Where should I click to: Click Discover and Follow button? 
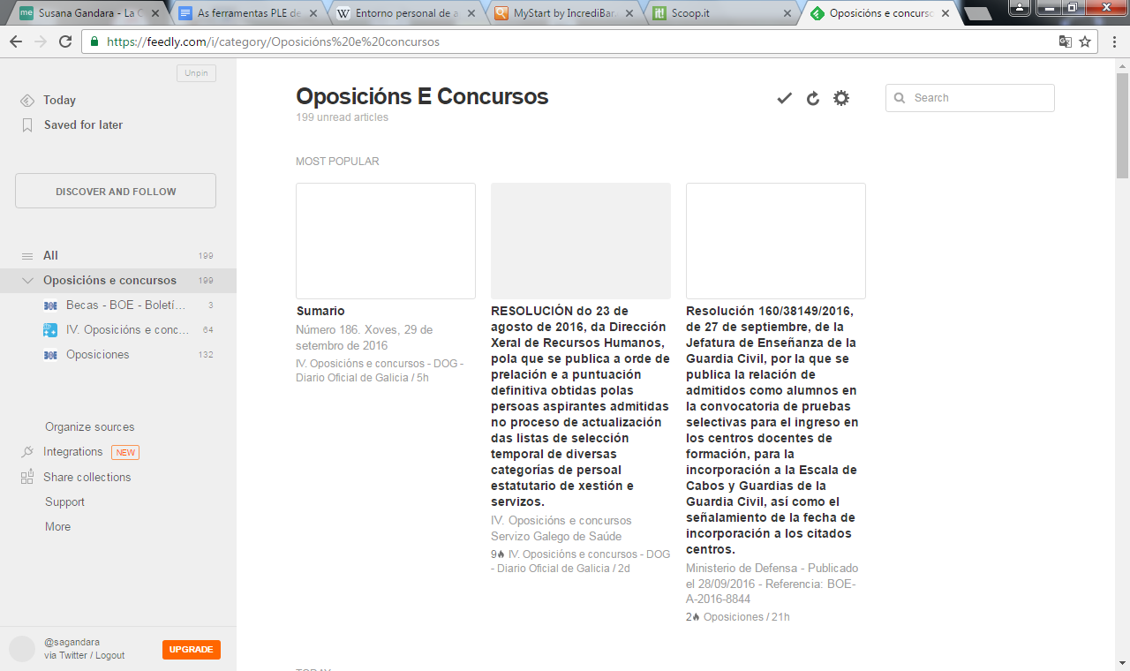coord(116,191)
